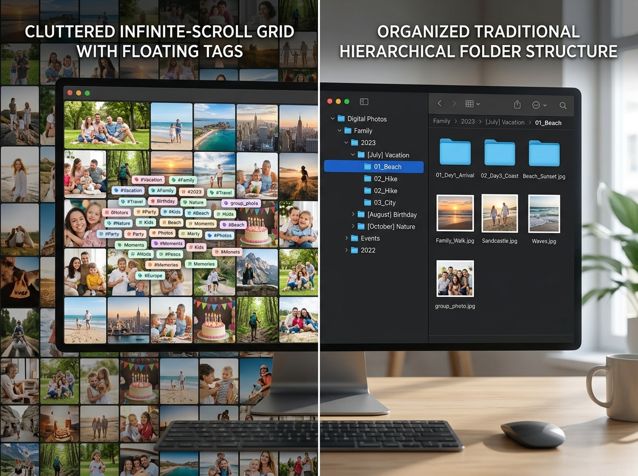Click 01_Beach in the breadcrumb path
638x476 pixels.
[x=548, y=123]
